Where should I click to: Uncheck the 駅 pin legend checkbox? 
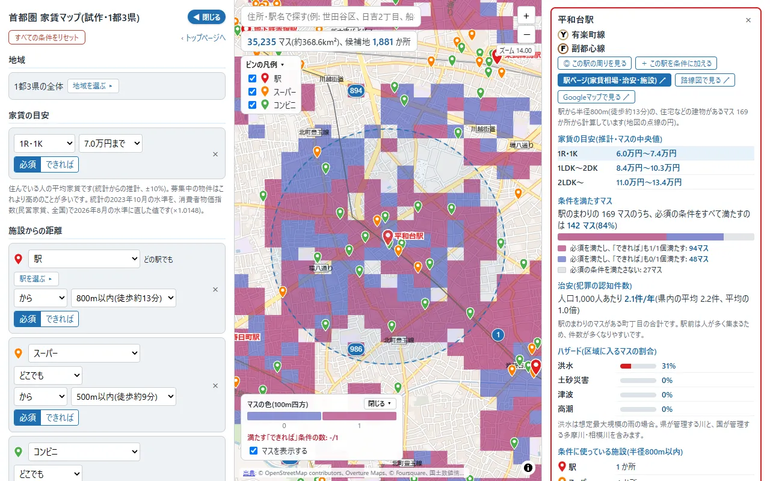click(x=253, y=78)
